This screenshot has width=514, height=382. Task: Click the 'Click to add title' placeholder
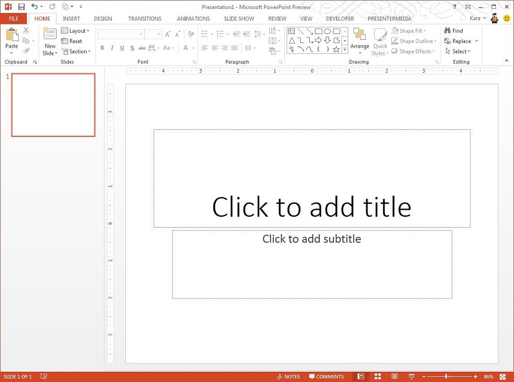click(312, 178)
